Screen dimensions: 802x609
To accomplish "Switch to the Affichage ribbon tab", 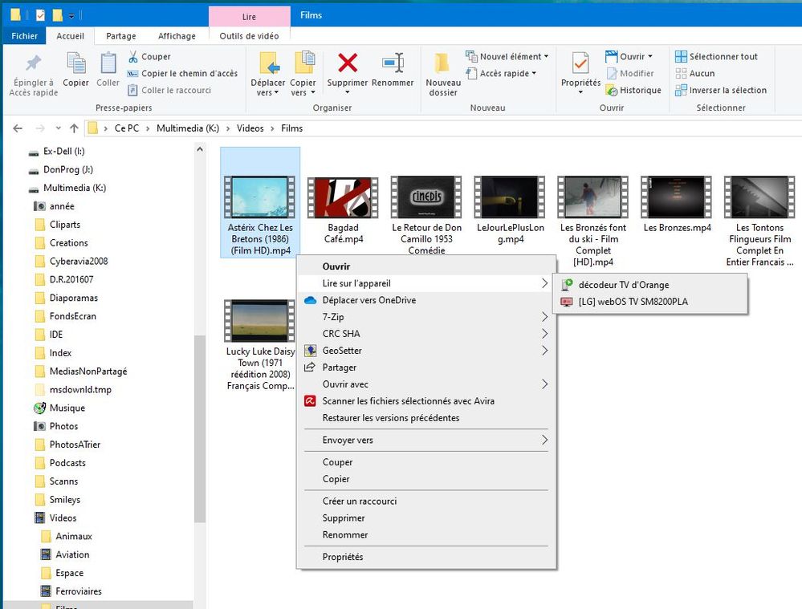I will [x=177, y=36].
